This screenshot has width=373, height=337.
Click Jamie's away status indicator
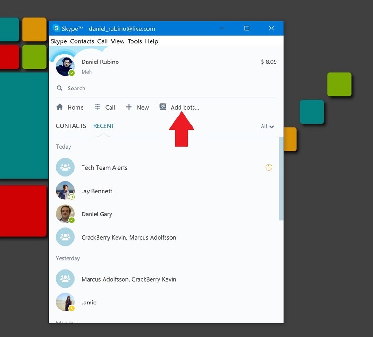(72, 309)
